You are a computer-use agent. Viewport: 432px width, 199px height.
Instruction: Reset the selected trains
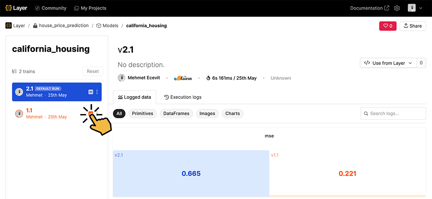(x=93, y=71)
